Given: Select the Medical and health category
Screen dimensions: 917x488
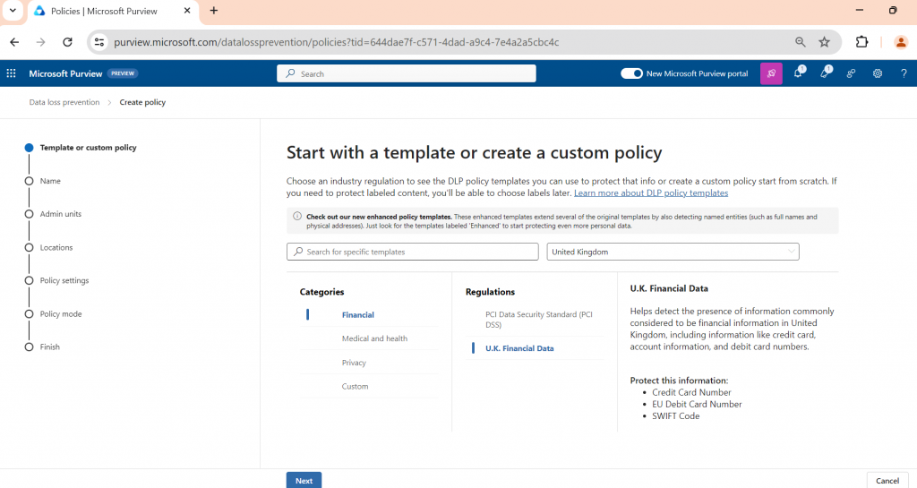Looking at the screenshot, I should coord(374,338).
